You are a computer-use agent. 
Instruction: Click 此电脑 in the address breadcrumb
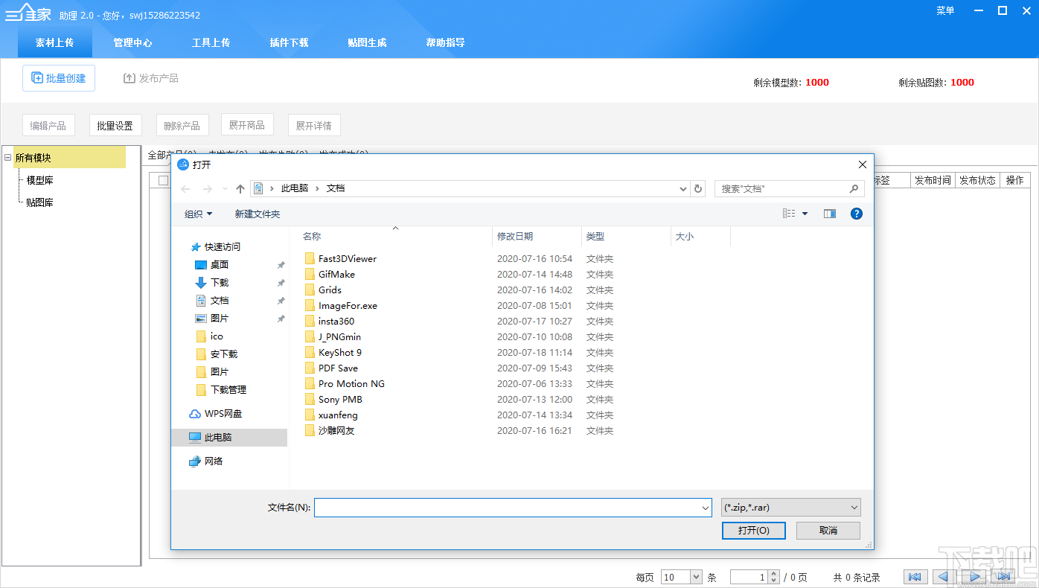pyautogui.click(x=295, y=188)
